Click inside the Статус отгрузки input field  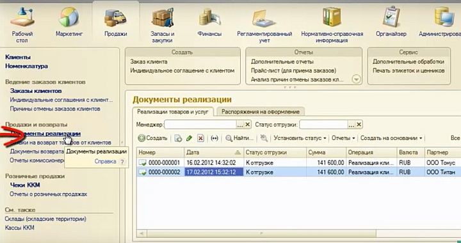click(x=323, y=125)
